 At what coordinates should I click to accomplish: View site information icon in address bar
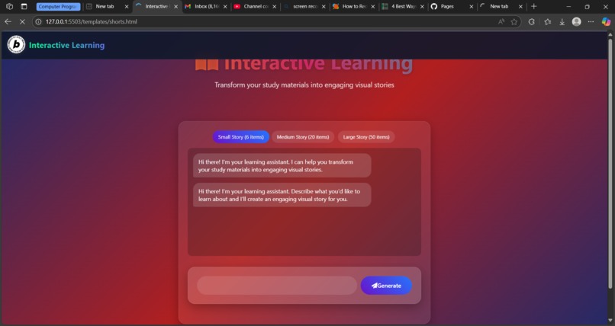click(38, 21)
